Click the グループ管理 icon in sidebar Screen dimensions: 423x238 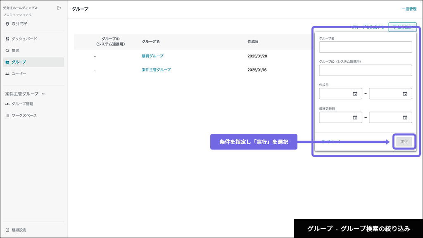[x=7, y=104]
